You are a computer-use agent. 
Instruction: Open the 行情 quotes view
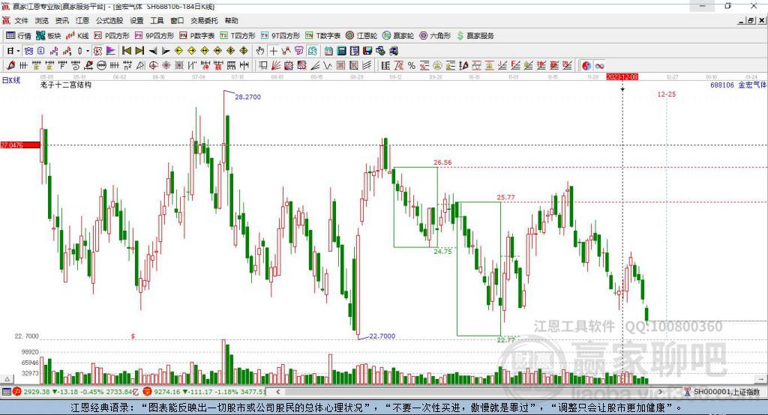point(19,36)
